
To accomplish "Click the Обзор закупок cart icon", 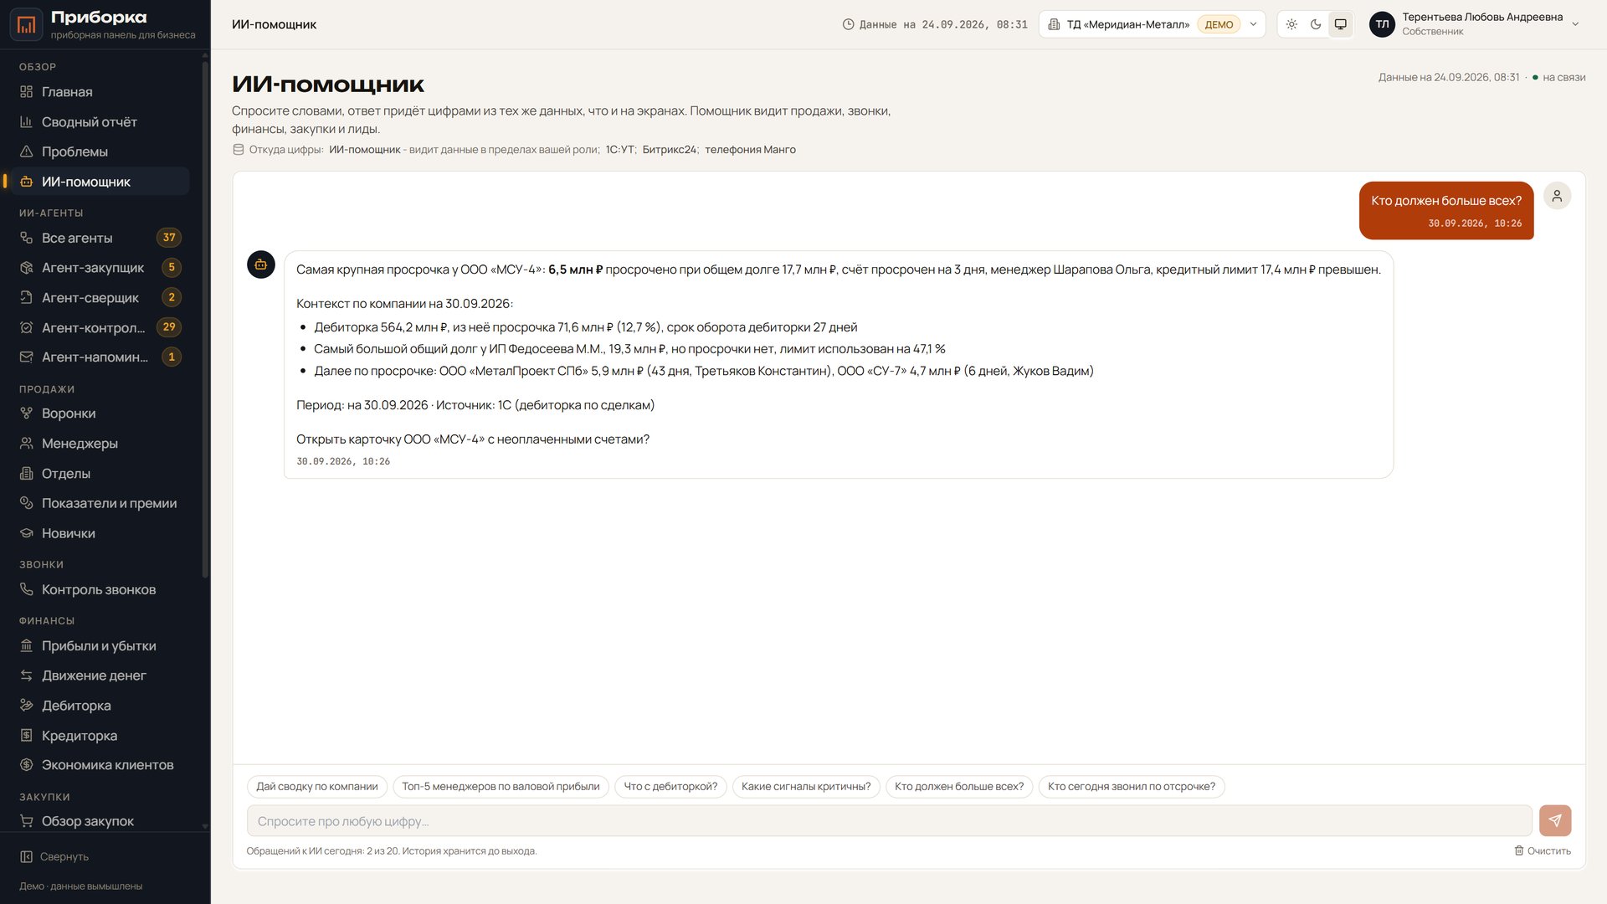I will [26, 822].
